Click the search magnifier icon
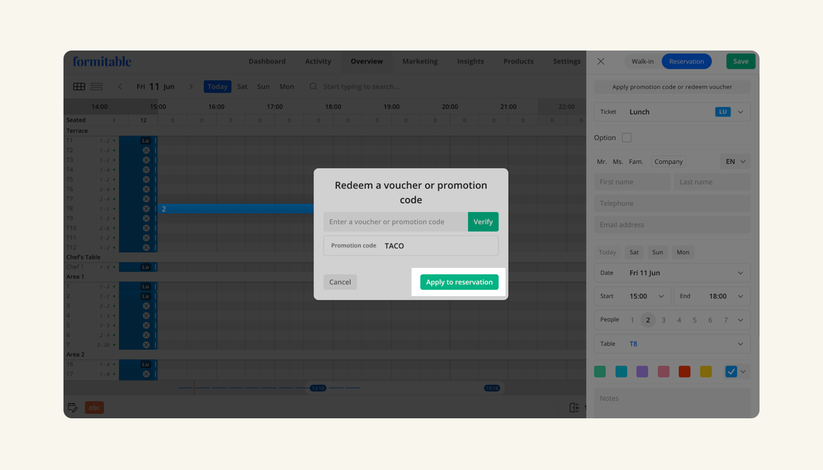The height and width of the screenshot is (470, 823). pyautogui.click(x=313, y=86)
